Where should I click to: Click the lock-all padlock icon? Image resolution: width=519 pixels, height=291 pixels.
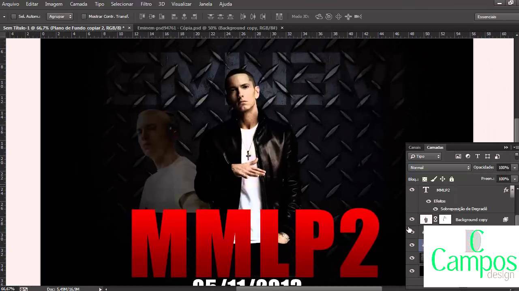452,179
